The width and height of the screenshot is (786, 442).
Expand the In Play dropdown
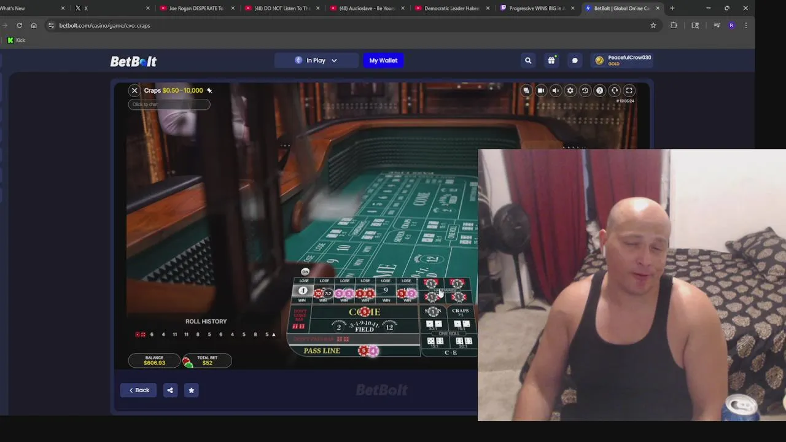pos(316,60)
